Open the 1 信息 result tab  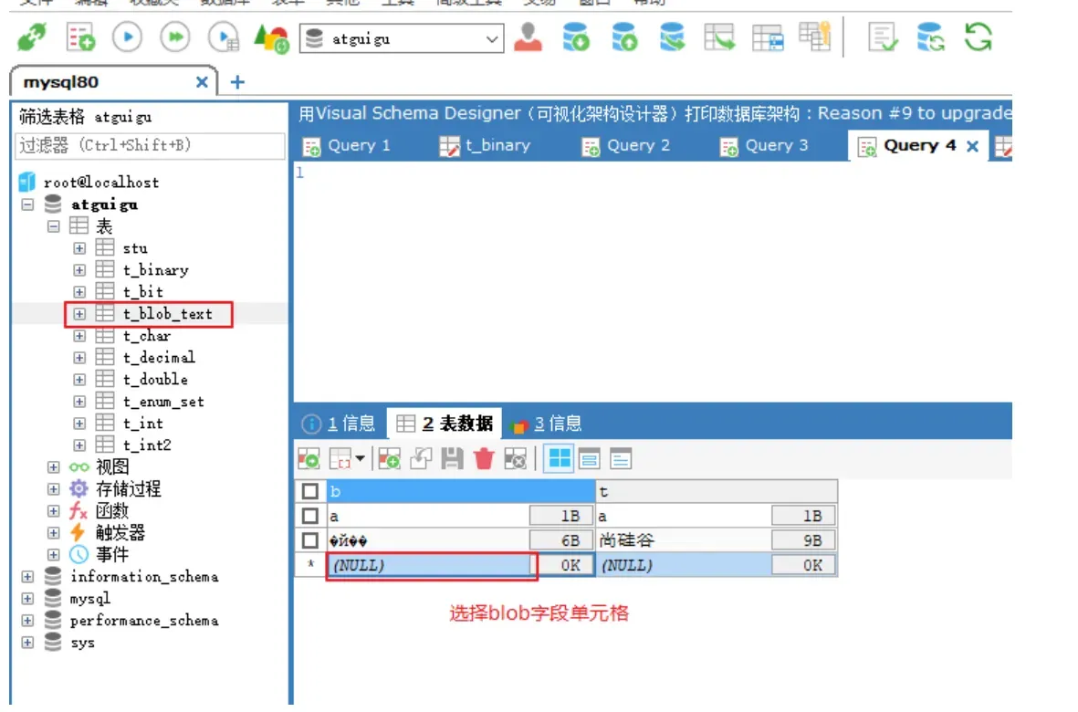[340, 424]
